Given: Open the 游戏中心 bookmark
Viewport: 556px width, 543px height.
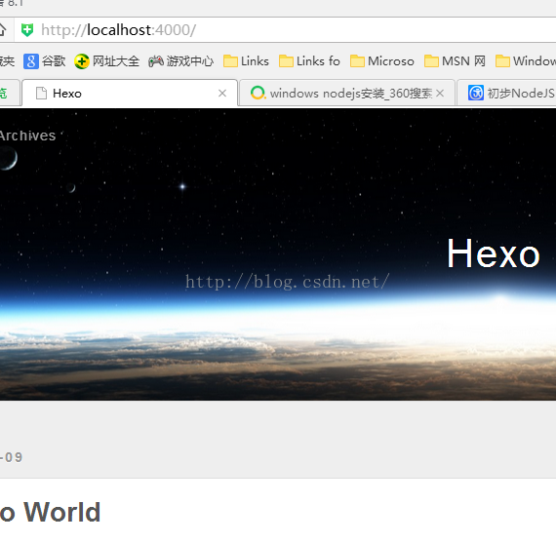Looking at the screenshot, I should [x=181, y=61].
